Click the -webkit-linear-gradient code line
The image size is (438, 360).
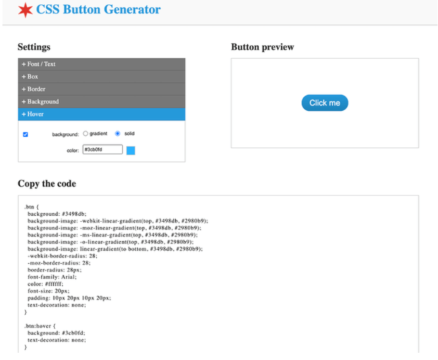tap(118, 221)
